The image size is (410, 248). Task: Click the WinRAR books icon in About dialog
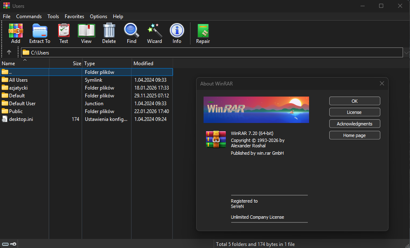pos(216,139)
